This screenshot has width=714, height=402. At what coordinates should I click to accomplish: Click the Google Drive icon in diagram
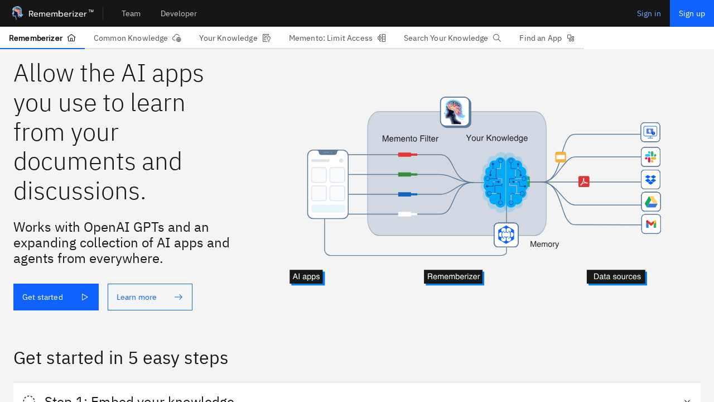coord(650,202)
